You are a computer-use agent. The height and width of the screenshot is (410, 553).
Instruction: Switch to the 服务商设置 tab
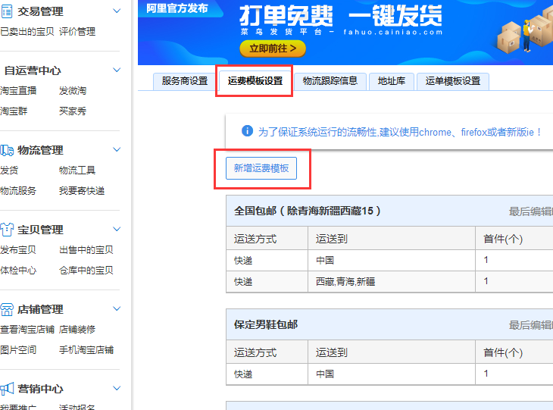click(185, 81)
